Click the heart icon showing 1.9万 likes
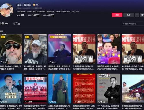Viewport: 144px width, 110px height. click(x=1, y=62)
